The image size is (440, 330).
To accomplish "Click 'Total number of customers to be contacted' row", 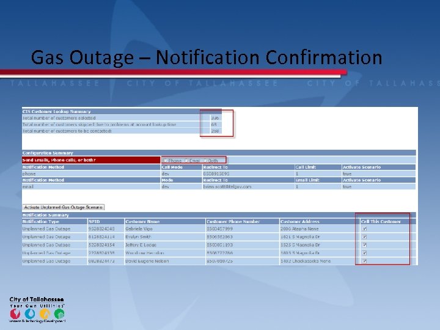I will [122, 131].
